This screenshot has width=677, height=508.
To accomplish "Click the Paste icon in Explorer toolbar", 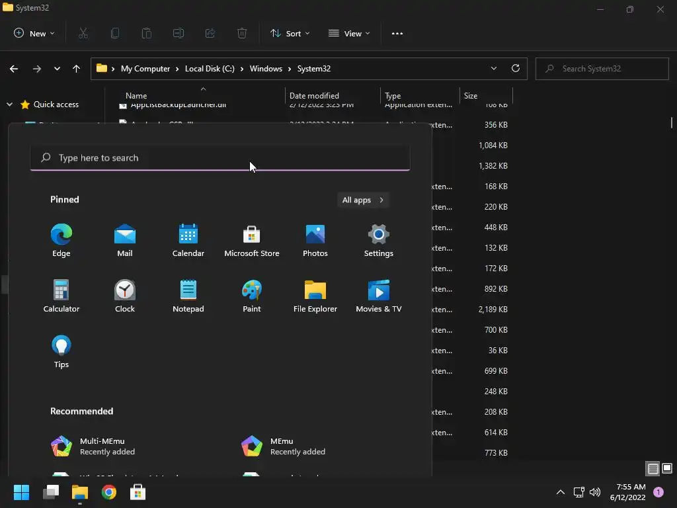I will coord(147,33).
